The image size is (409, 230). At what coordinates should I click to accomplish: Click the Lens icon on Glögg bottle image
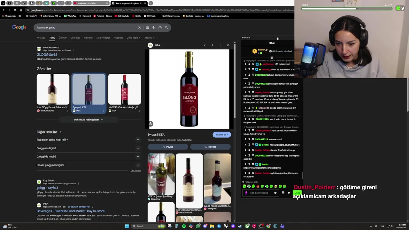point(150,124)
